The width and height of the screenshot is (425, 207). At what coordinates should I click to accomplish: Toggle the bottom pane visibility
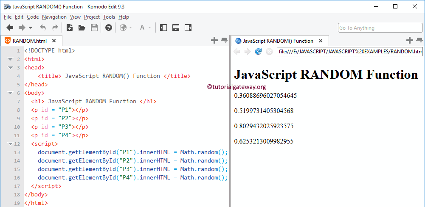176,28
